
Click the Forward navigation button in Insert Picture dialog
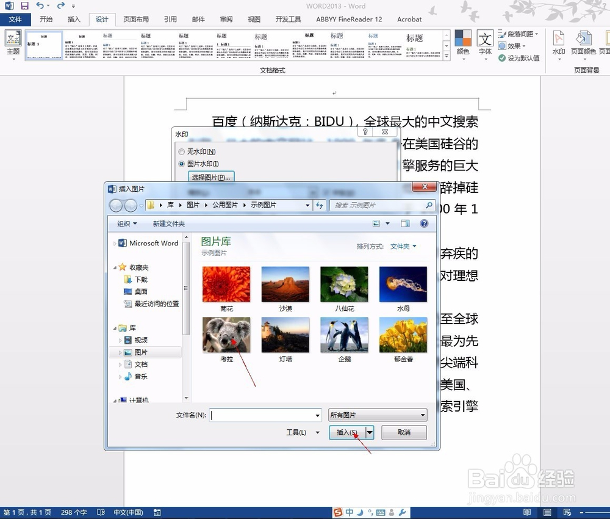[x=131, y=205]
